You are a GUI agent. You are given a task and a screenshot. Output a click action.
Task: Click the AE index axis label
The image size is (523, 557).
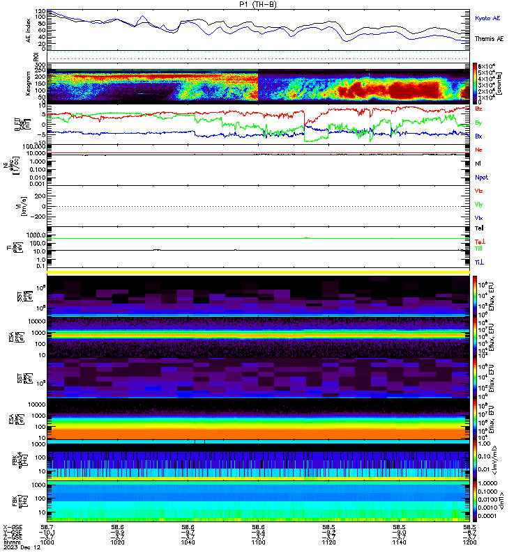[28, 31]
